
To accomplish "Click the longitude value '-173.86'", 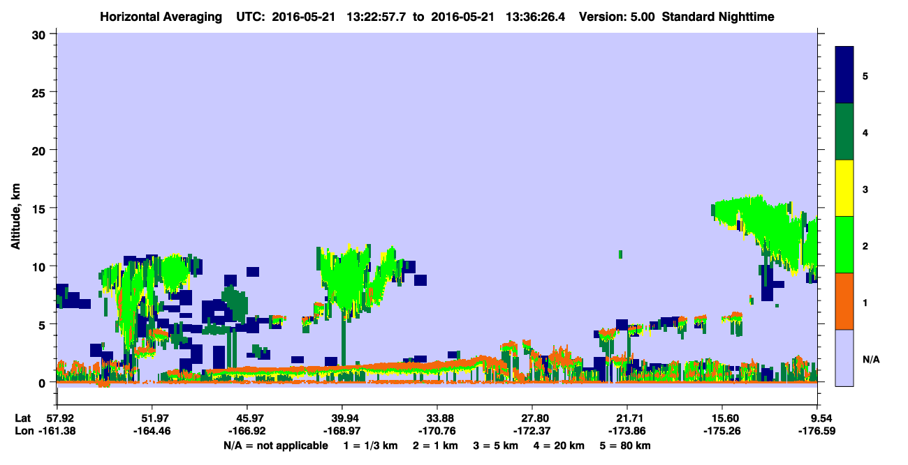I will click(x=627, y=431).
